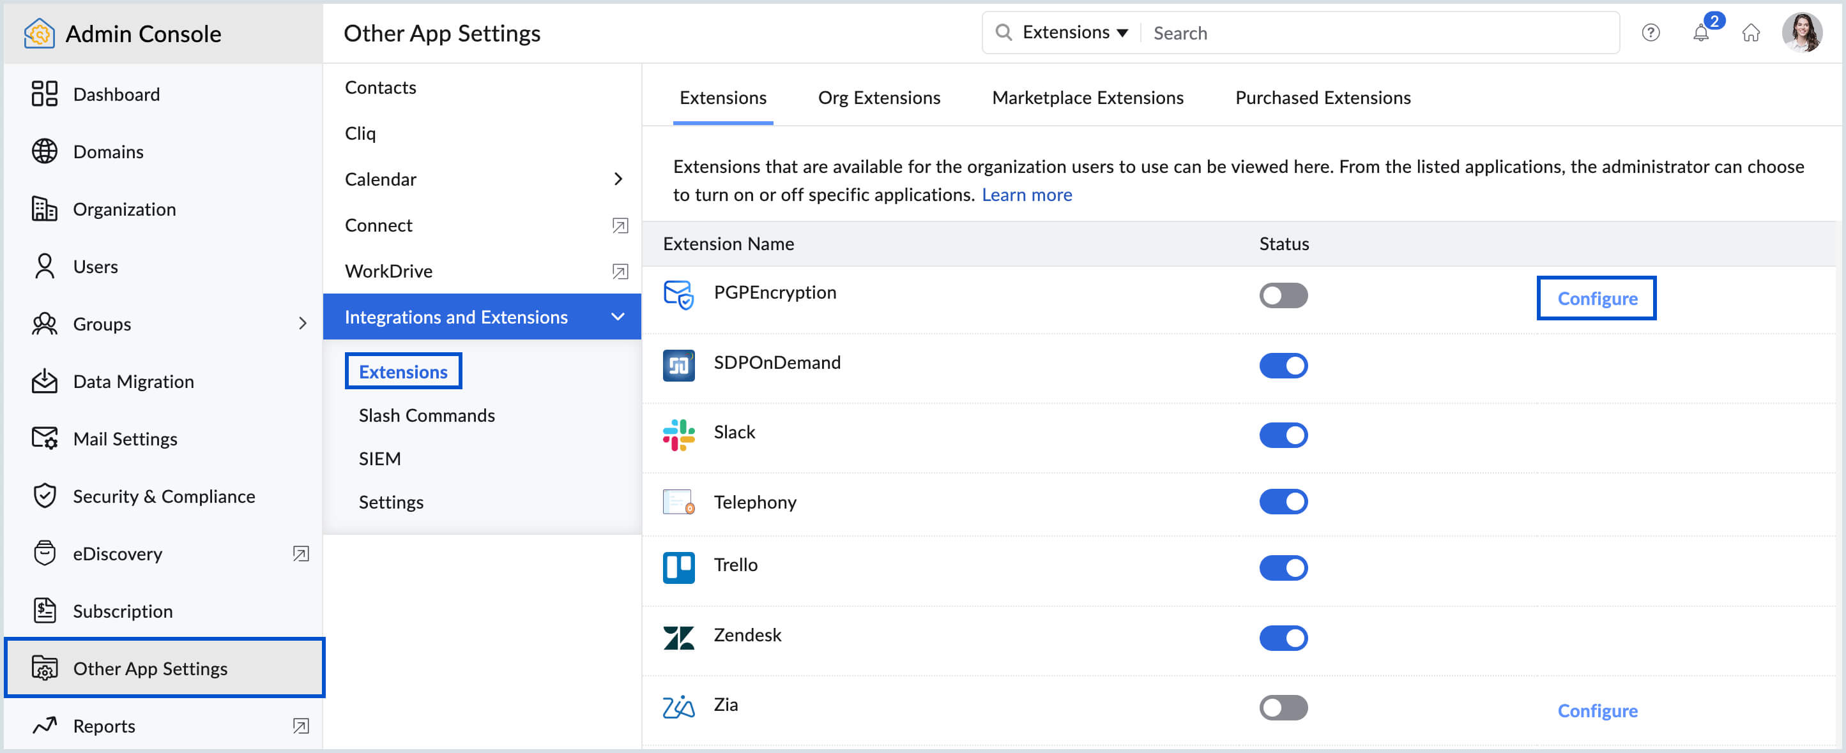
Task: Click the Mail Settings envelope icon
Action: click(45, 438)
